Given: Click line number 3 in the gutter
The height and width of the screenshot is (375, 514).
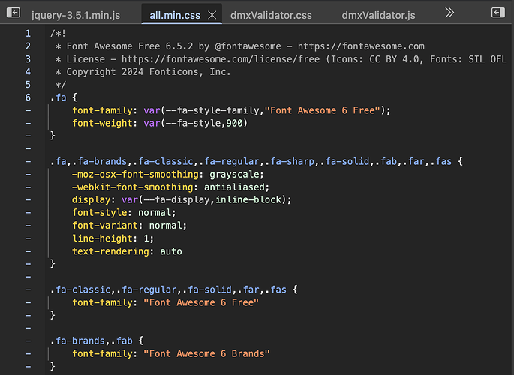Looking at the screenshot, I should (x=28, y=59).
